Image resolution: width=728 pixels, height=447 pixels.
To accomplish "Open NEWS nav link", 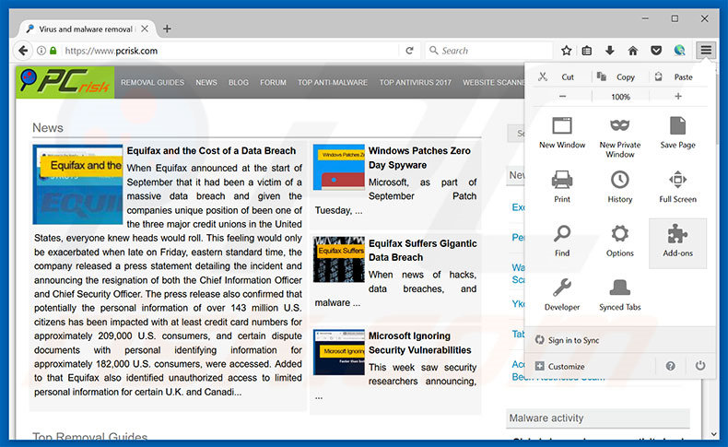I will pos(206,83).
